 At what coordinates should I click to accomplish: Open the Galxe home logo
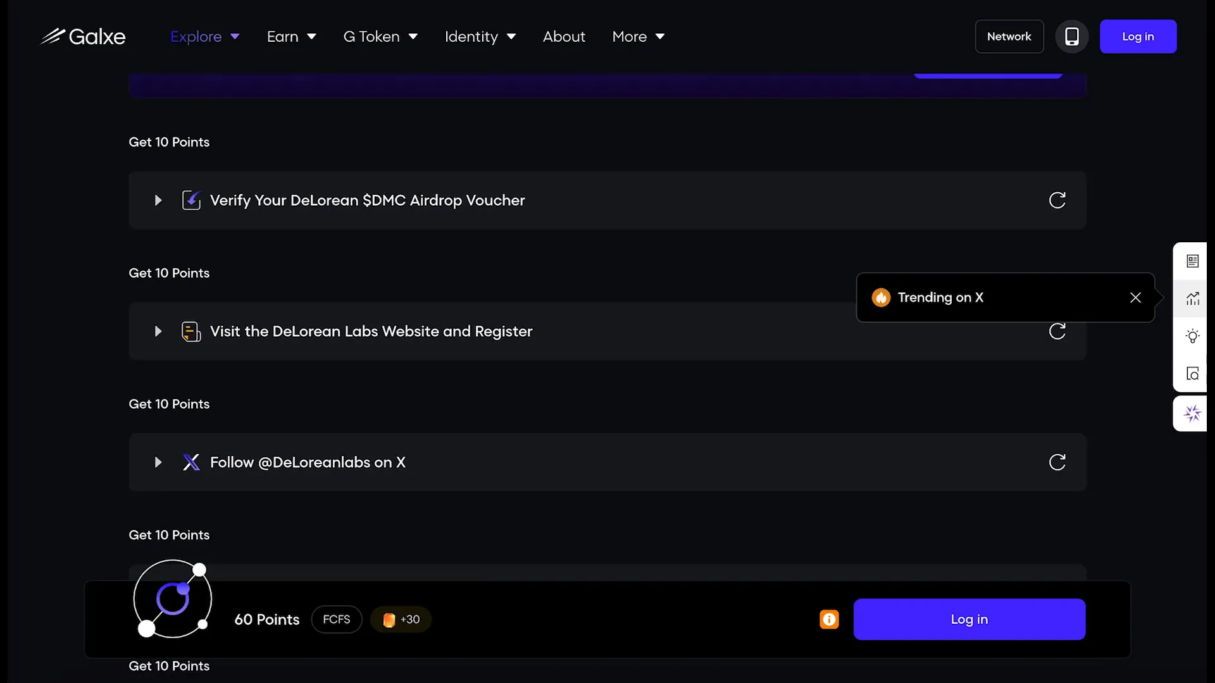click(x=83, y=37)
